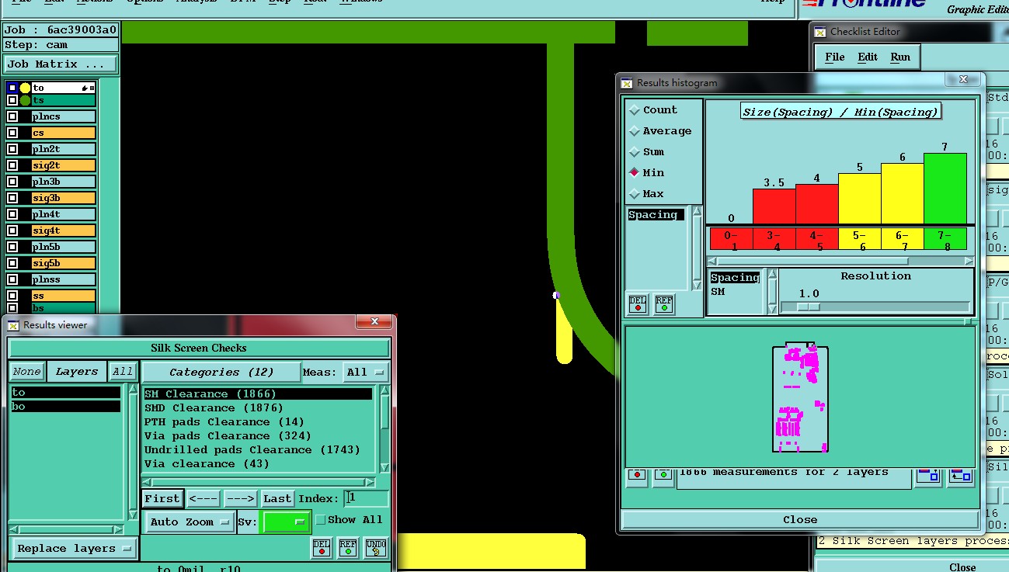Select the Count radio option
The image size is (1009, 572).
(635, 110)
